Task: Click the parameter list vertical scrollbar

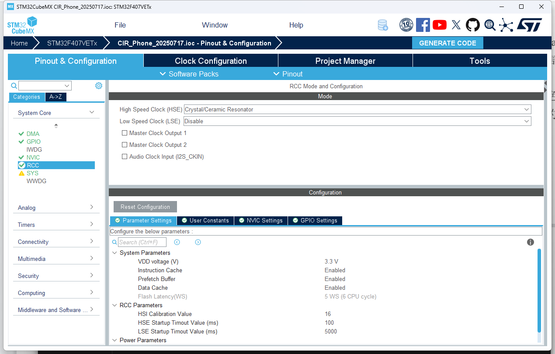Action: coord(539,291)
